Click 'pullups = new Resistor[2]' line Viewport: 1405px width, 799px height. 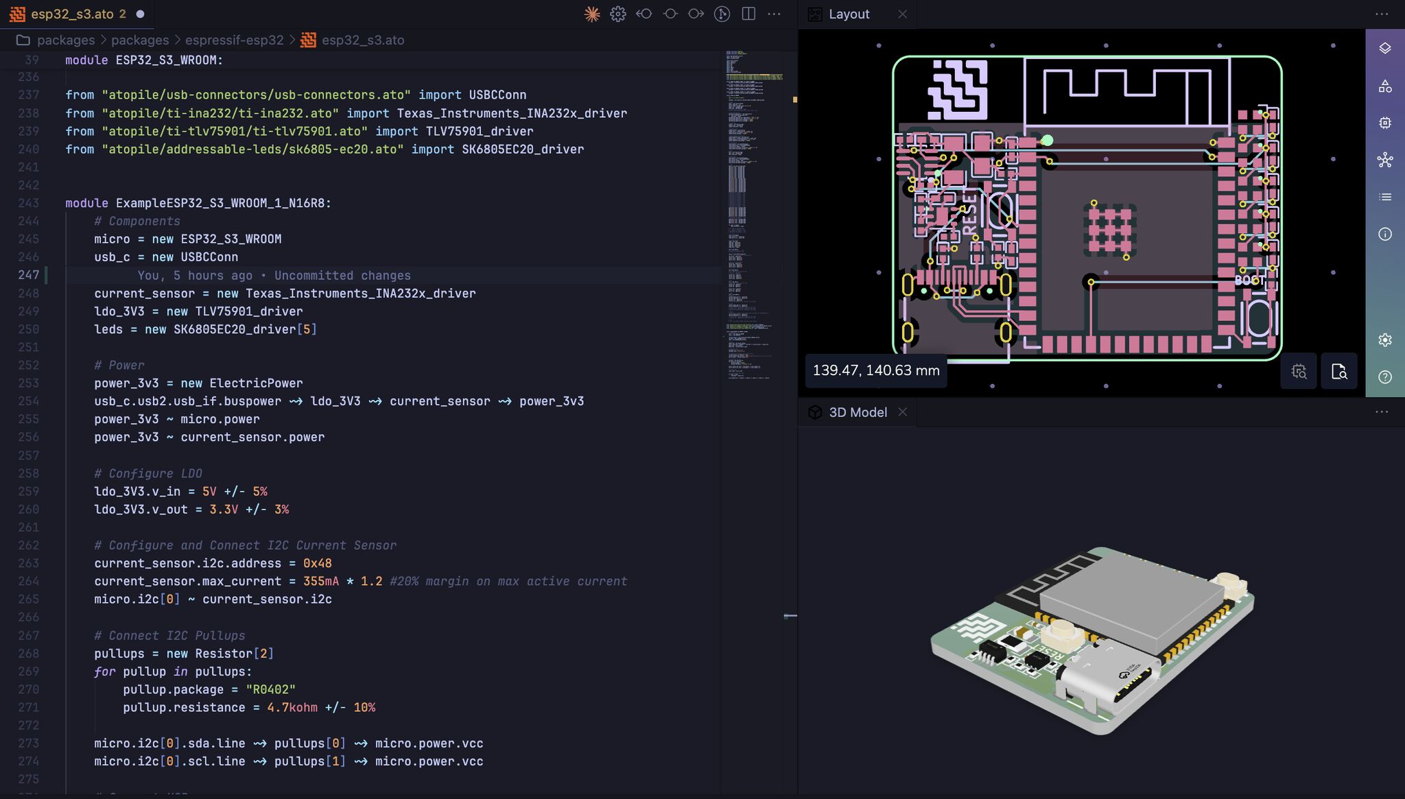pyautogui.click(x=184, y=654)
